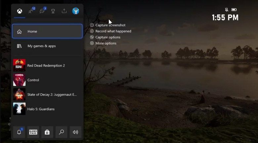Launch Control from recent games

pyautogui.click(x=47, y=80)
